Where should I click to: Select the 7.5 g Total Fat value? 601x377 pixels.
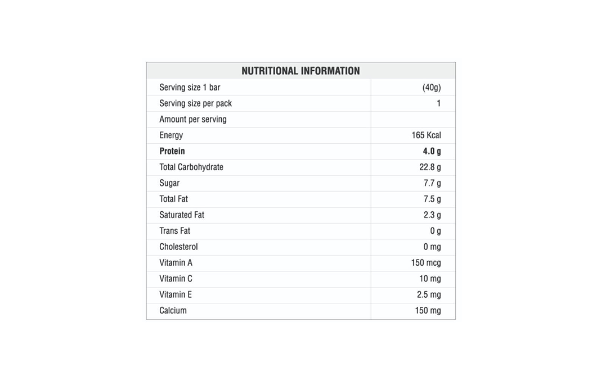[432, 199]
